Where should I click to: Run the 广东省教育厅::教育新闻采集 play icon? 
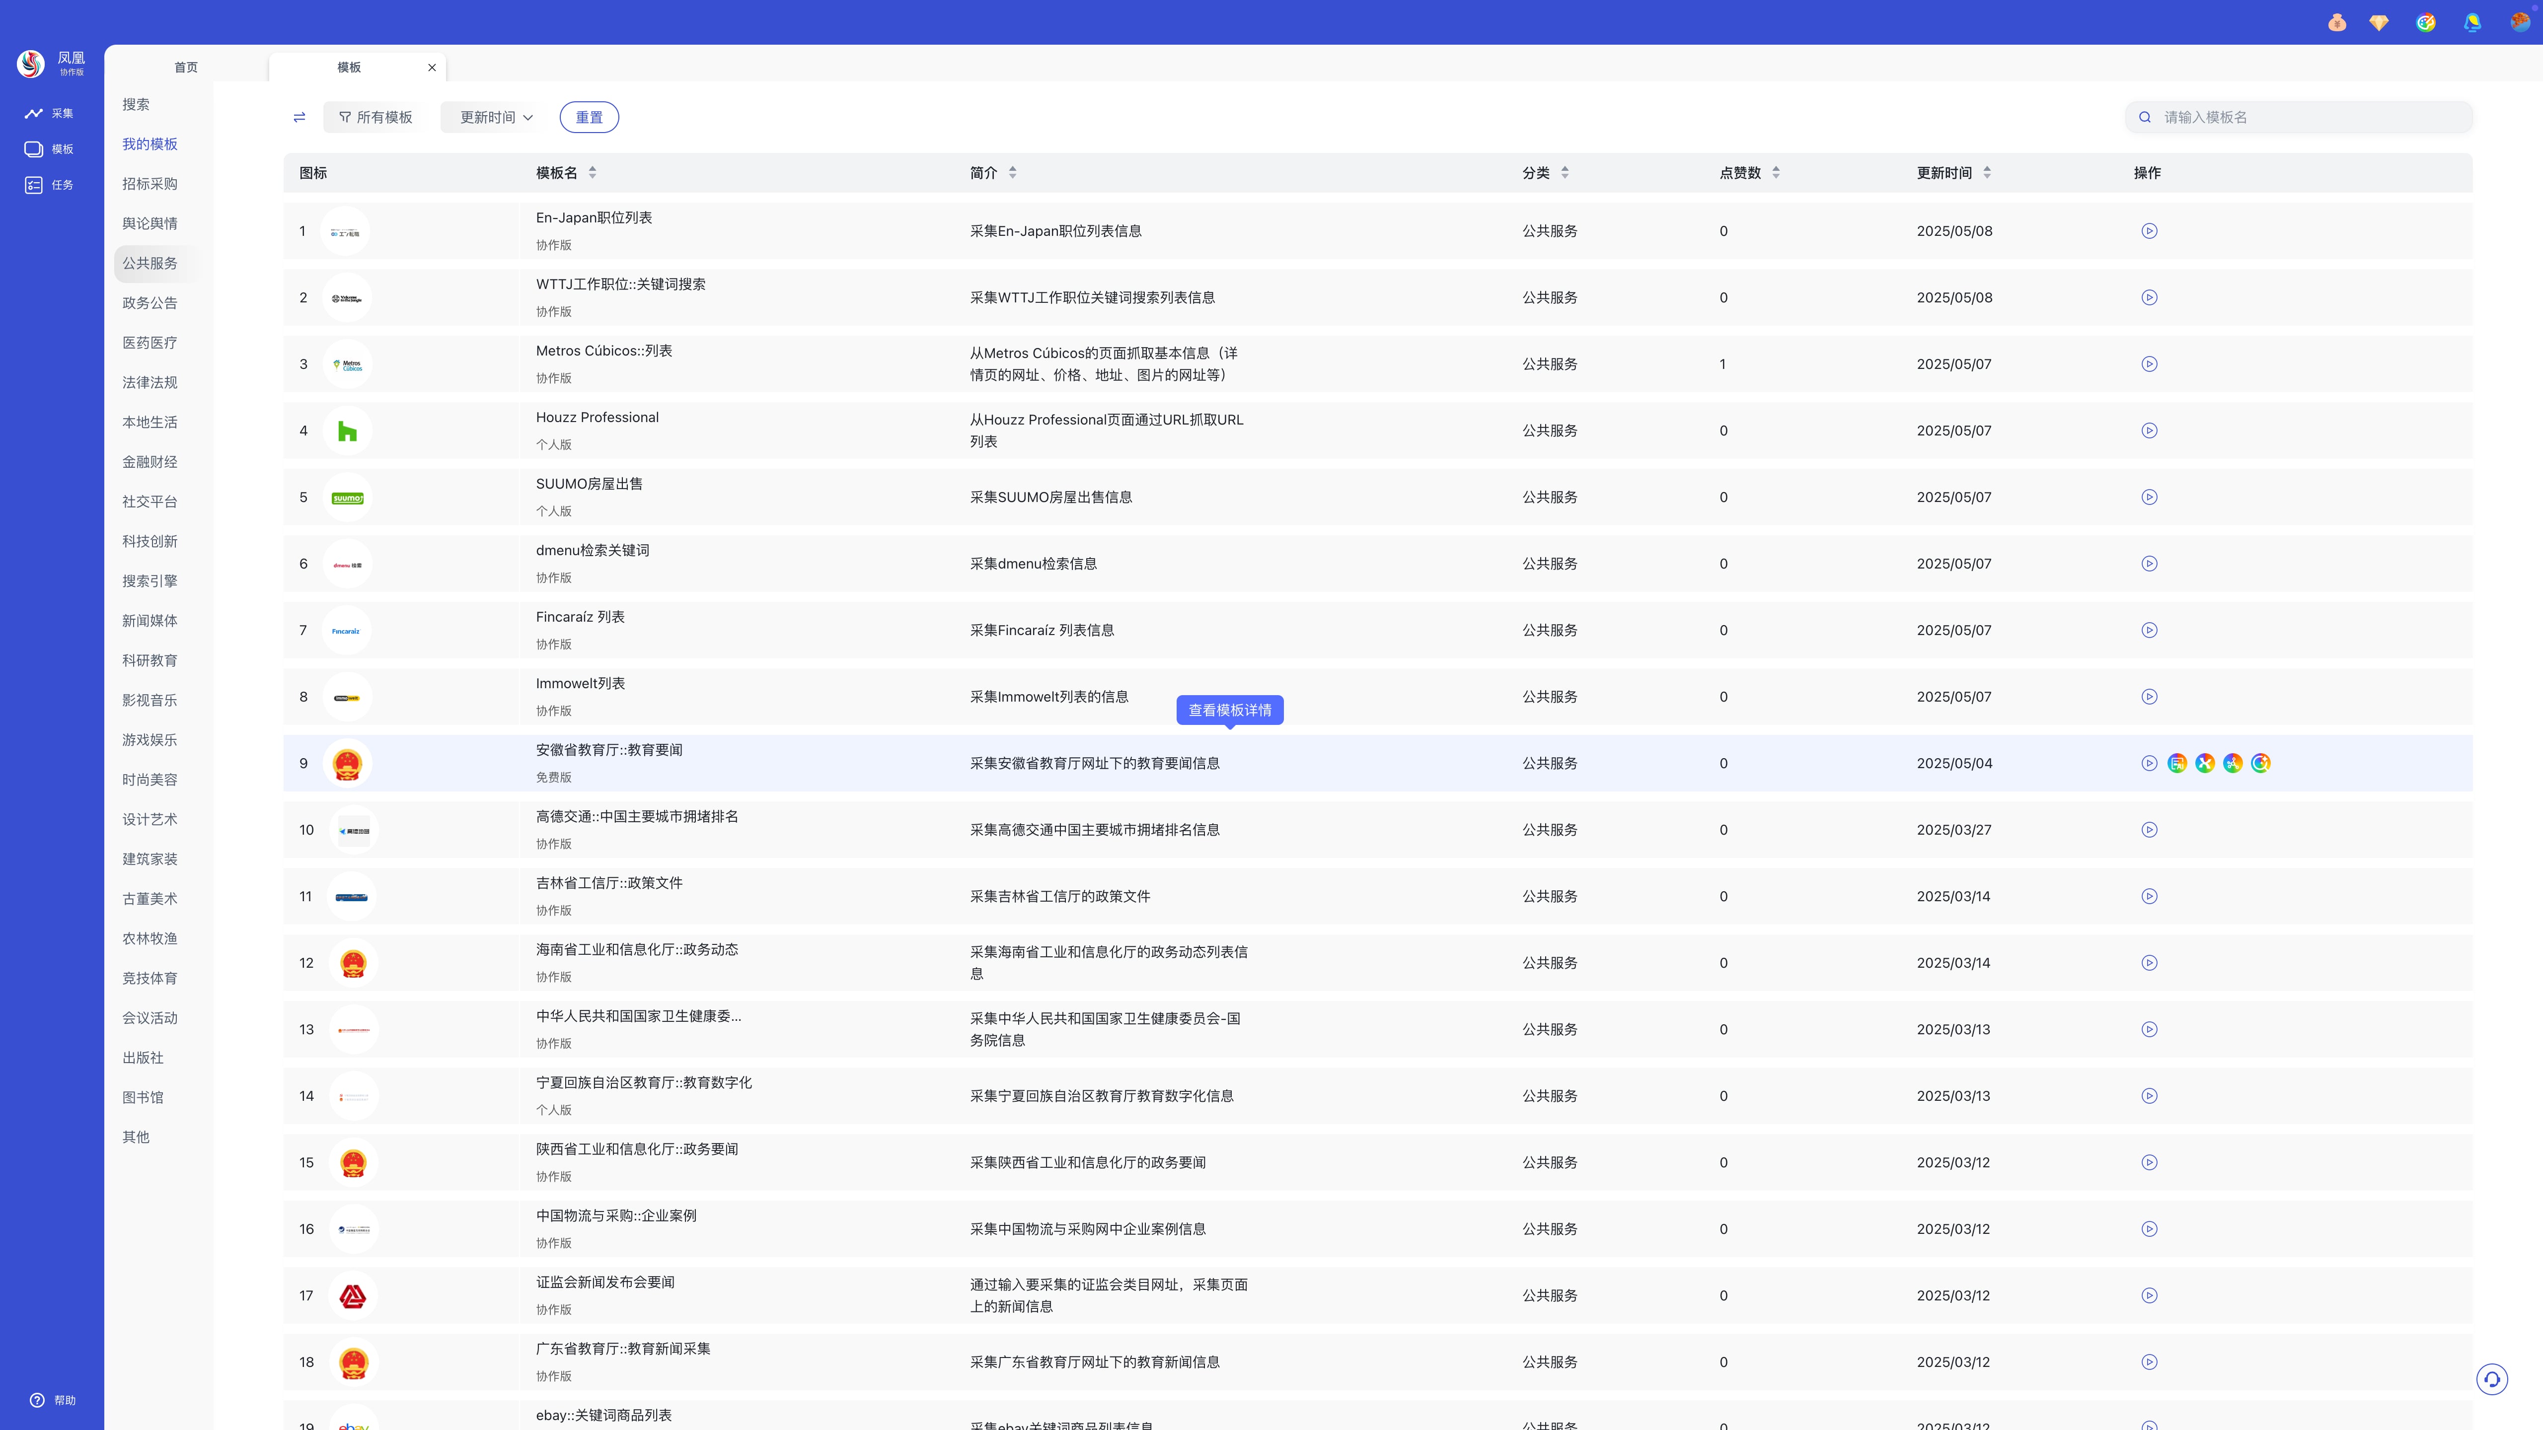[2149, 1362]
